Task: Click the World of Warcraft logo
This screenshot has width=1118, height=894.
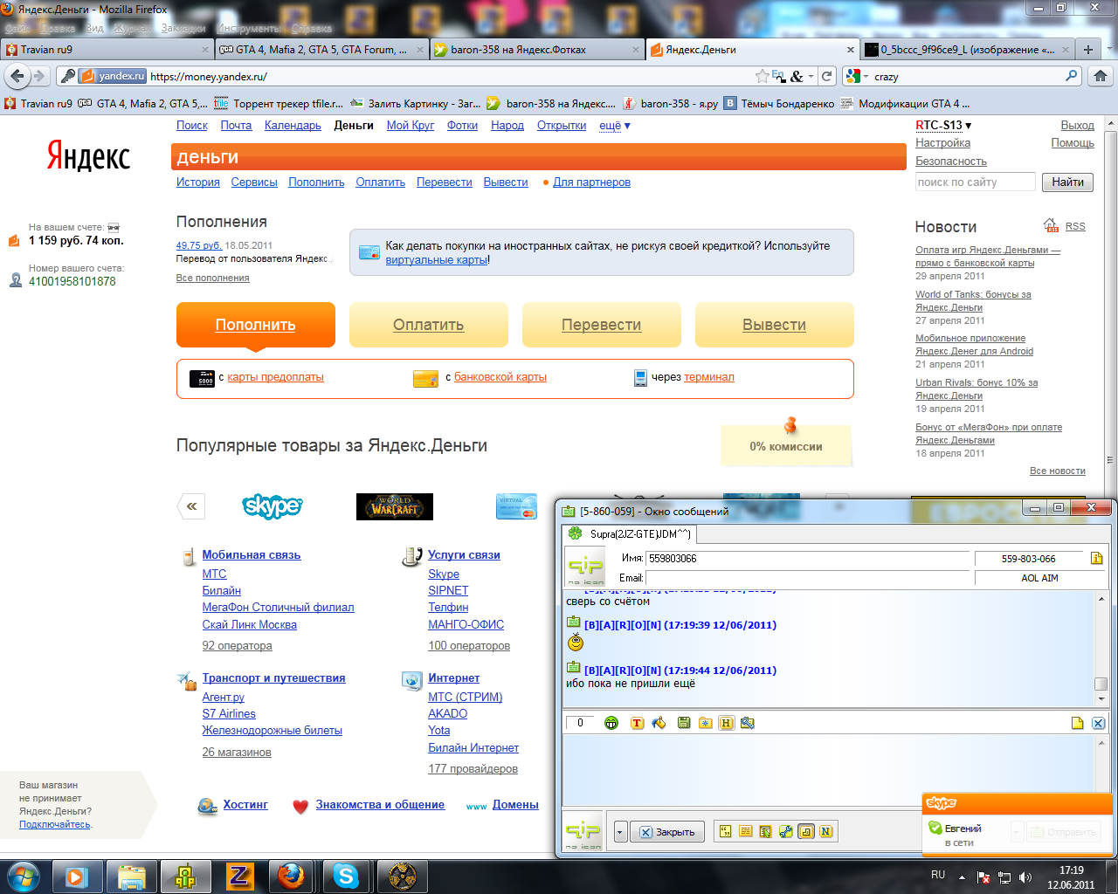Action: [394, 506]
